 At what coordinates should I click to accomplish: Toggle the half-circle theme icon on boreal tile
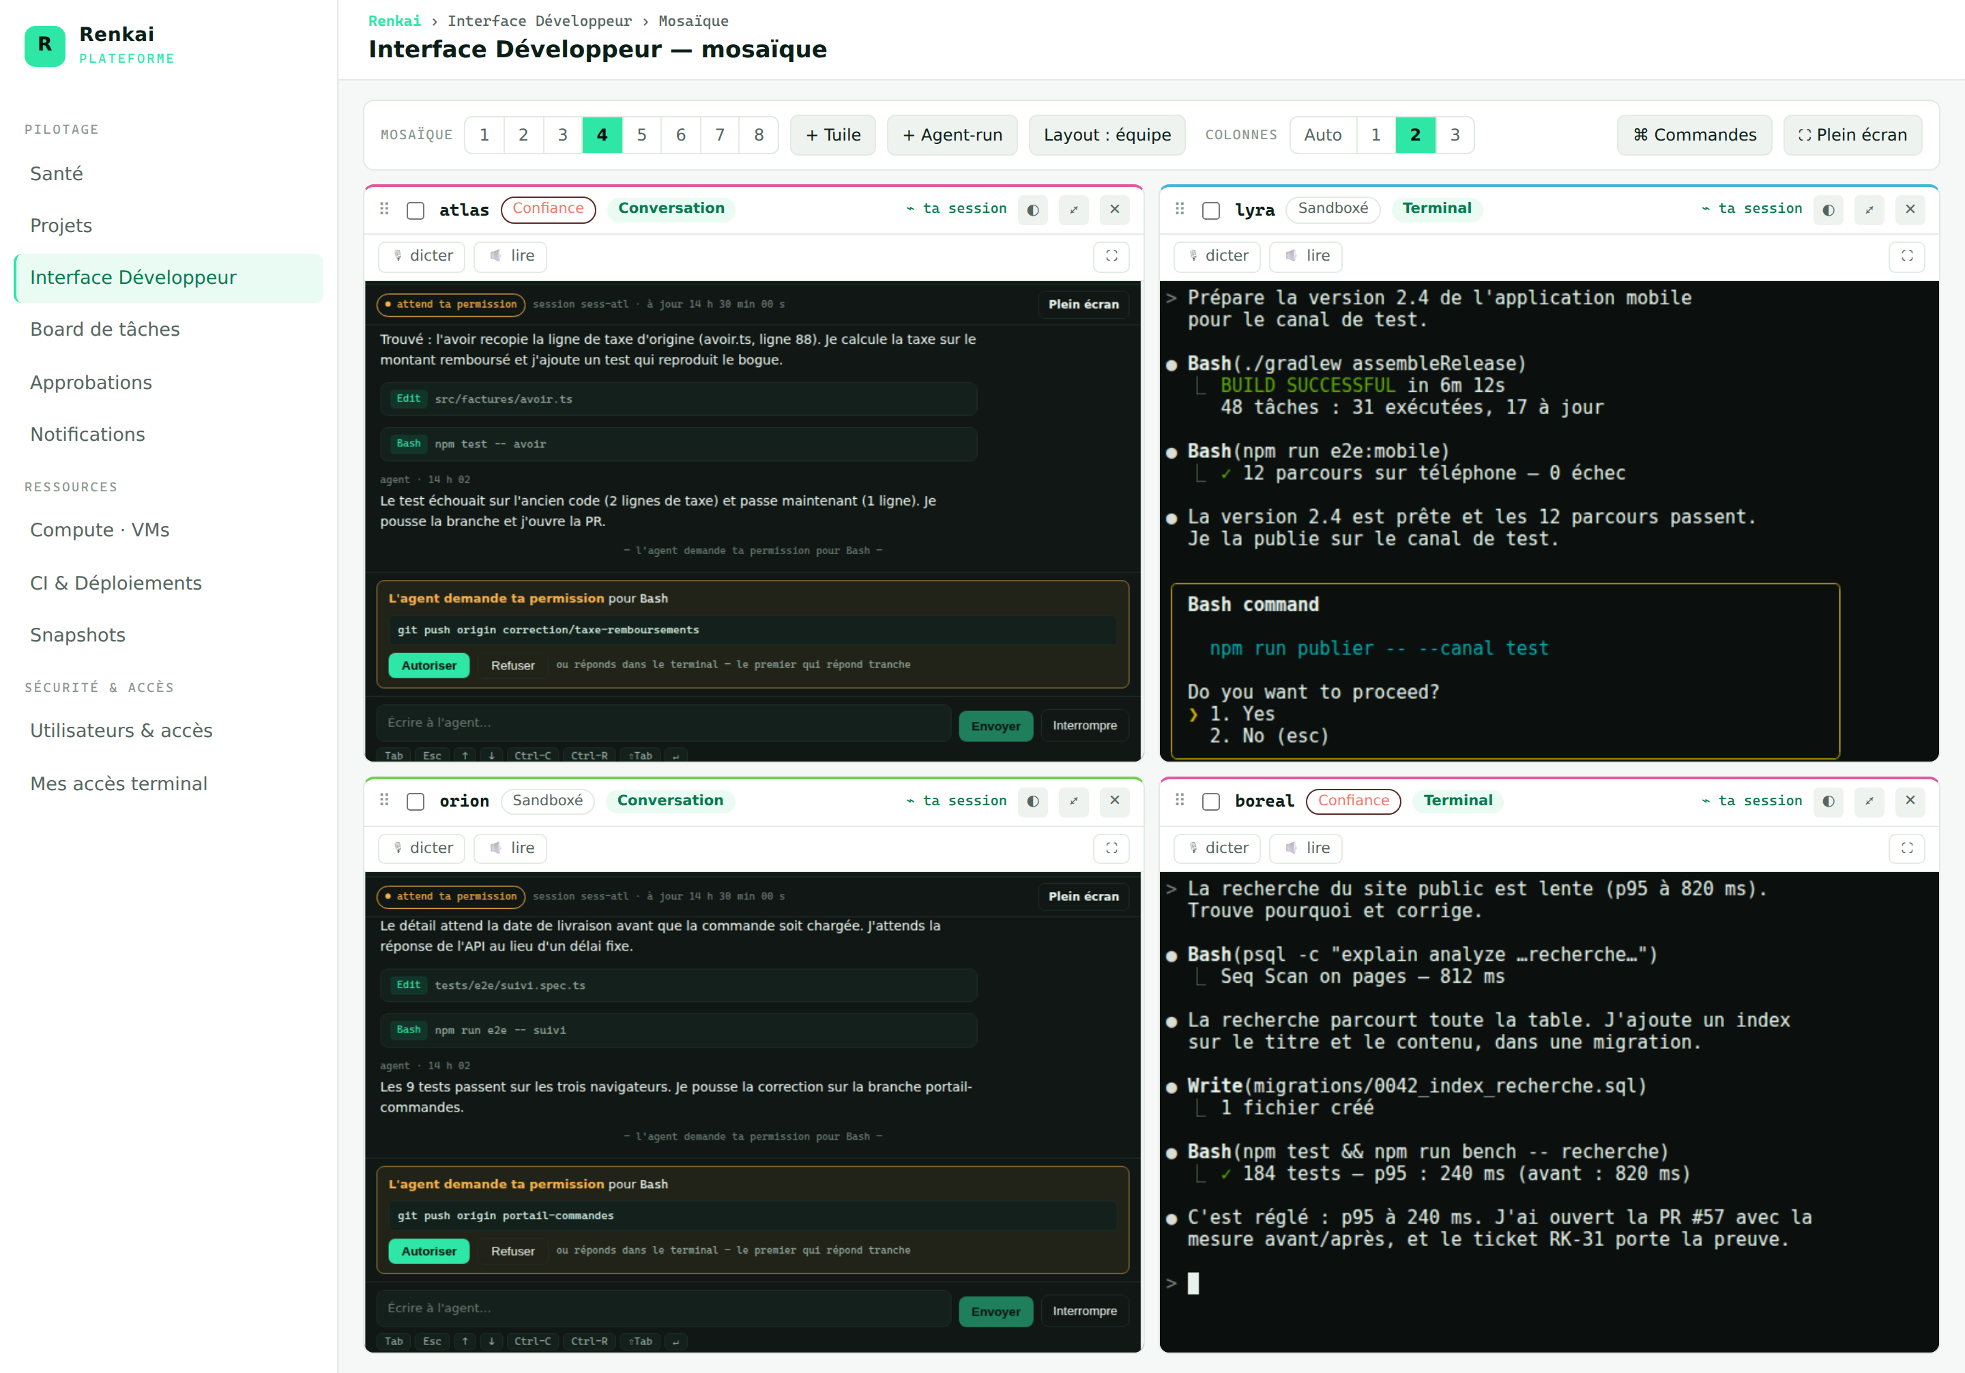(1828, 801)
